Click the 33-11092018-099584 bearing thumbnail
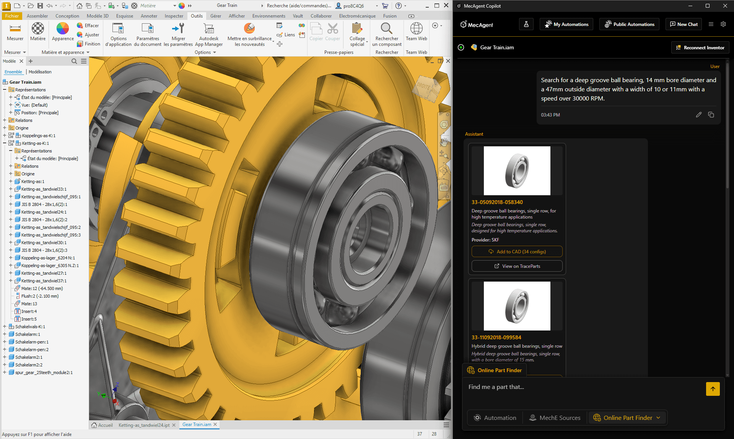The width and height of the screenshot is (734, 439). [x=517, y=306]
